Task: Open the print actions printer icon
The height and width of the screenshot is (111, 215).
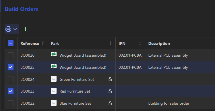Action: 8,29
